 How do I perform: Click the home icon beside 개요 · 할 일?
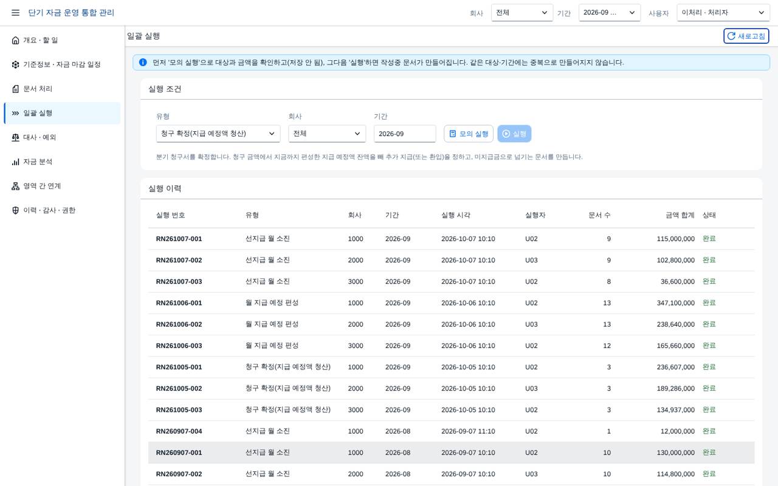pyautogui.click(x=16, y=40)
